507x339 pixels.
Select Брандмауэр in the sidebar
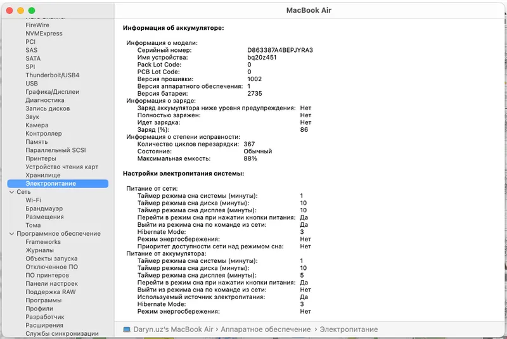(x=44, y=208)
